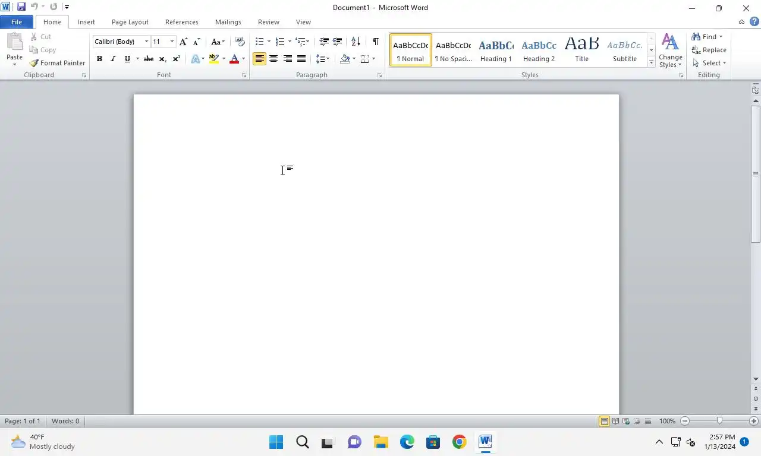
Task: Open the font size dropdown
Action: [x=172, y=42]
